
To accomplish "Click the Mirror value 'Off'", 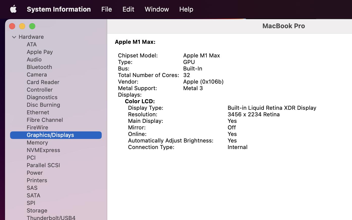I will tap(232, 127).
